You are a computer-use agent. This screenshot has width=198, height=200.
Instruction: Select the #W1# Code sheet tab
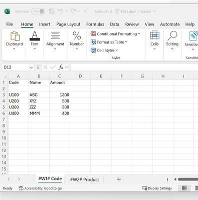click(50, 179)
